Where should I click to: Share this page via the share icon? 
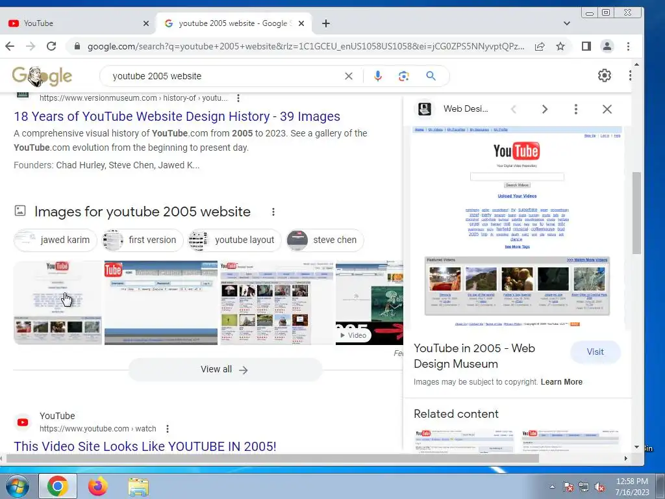540,46
